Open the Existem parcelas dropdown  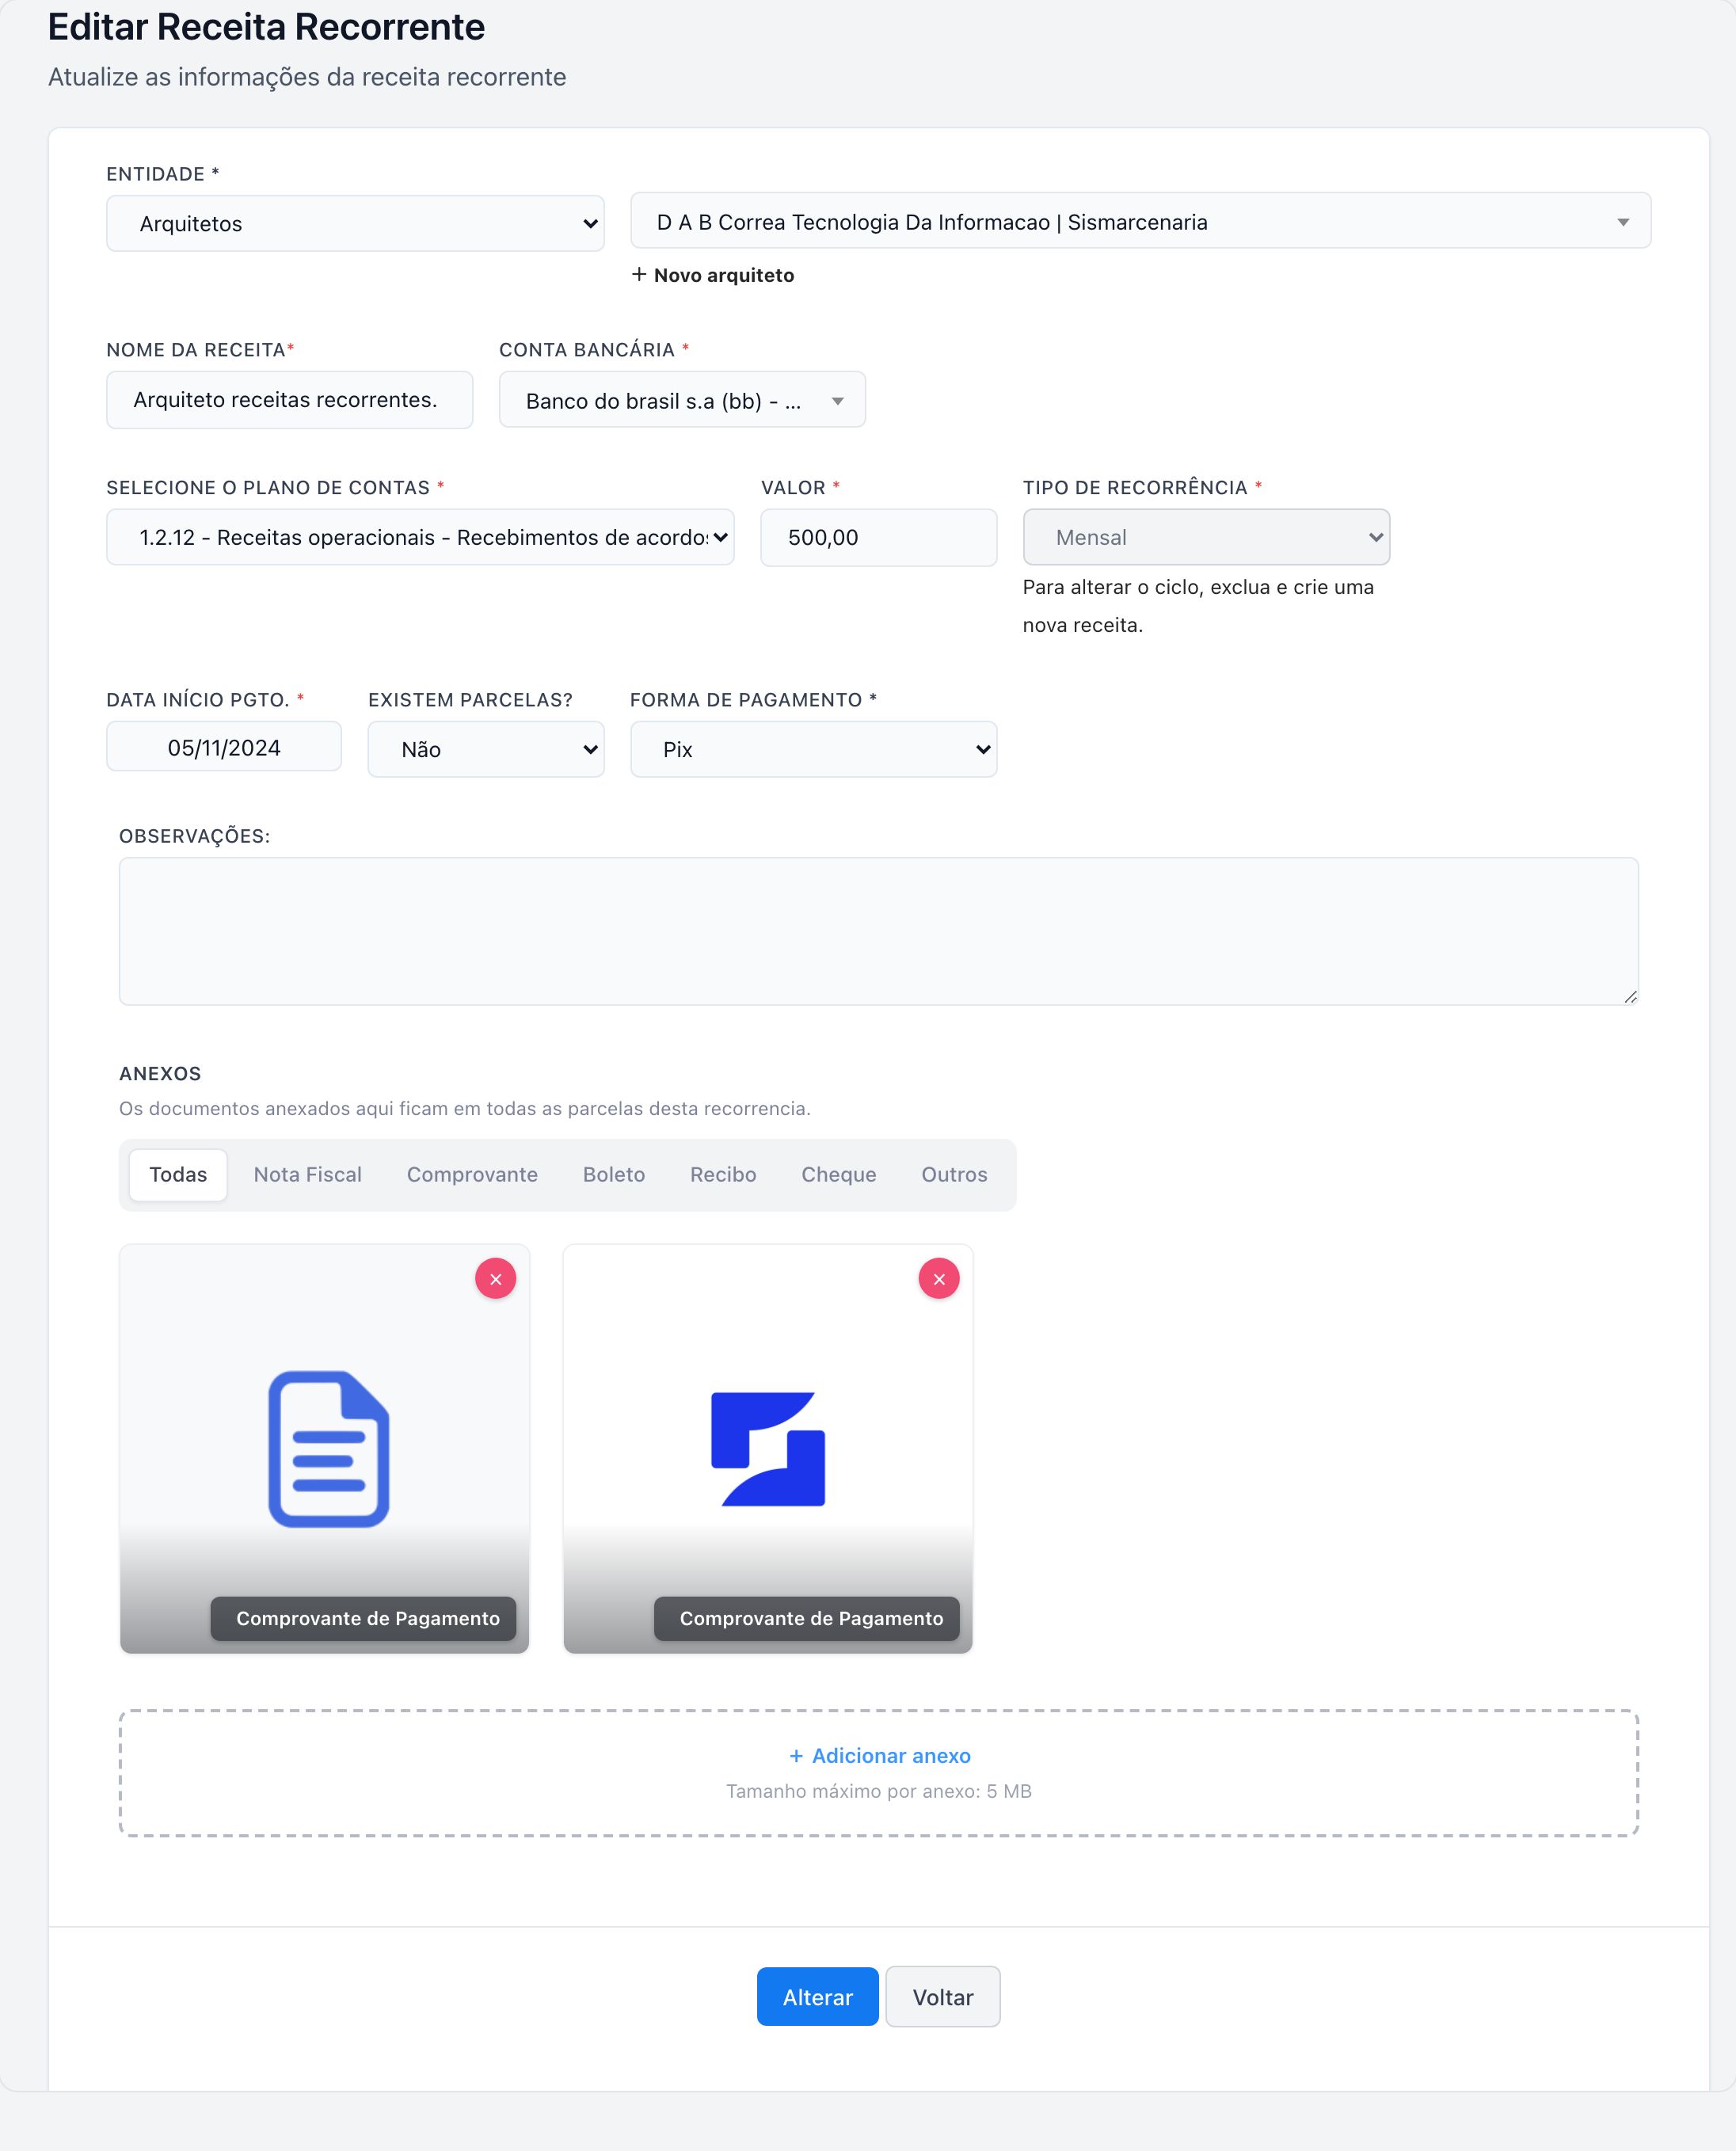pyautogui.click(x=486, y=749)
